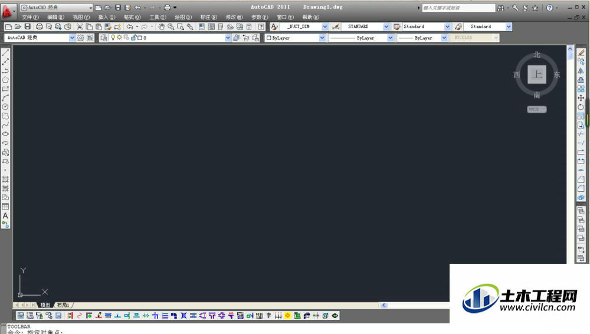
Task: Open the 绘图(D) menu
Action: [x=183, y=17]
